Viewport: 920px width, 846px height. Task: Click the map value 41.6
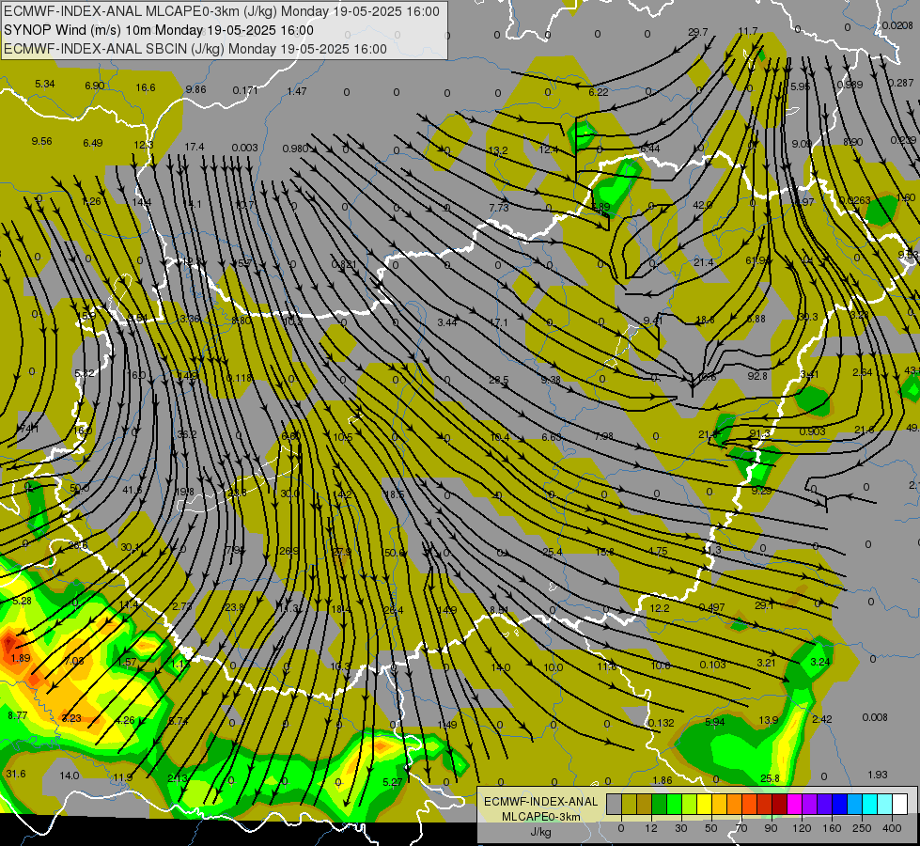tap(132, 490)
